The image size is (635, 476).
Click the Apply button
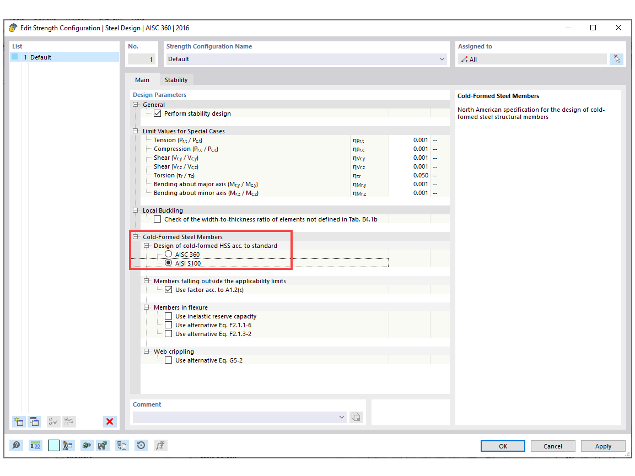point(603,446)
